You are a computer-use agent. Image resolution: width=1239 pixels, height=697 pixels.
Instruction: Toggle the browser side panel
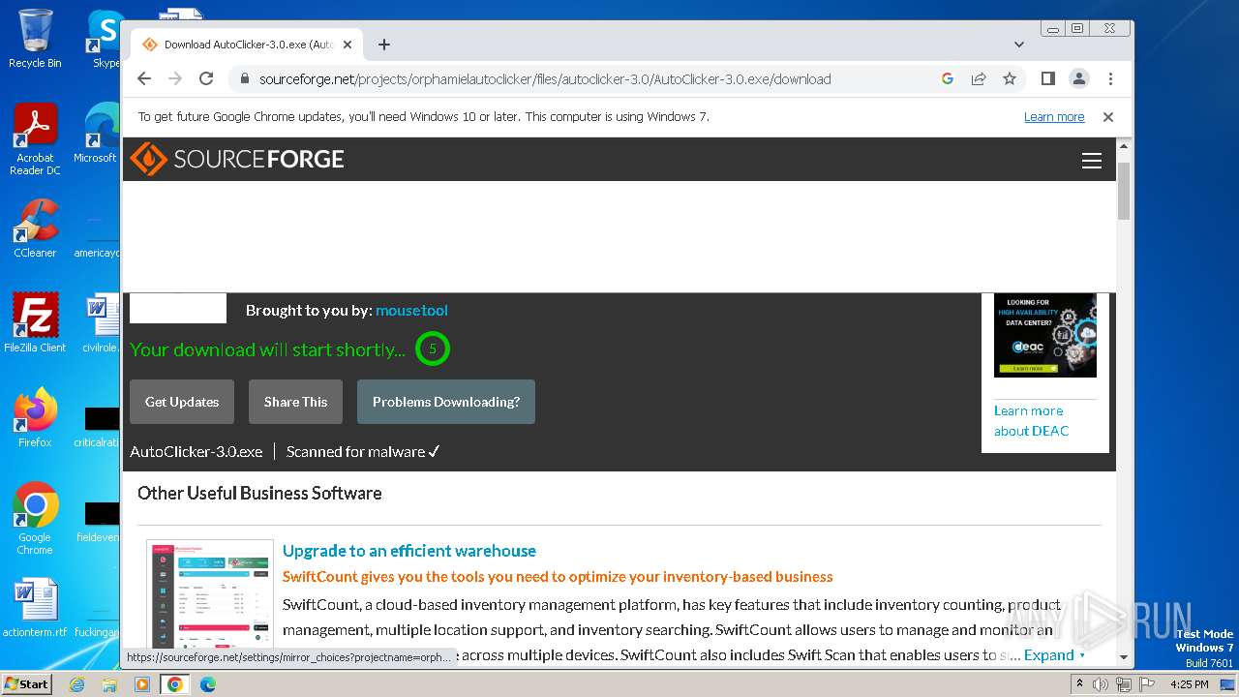(x=1048, y=78)
